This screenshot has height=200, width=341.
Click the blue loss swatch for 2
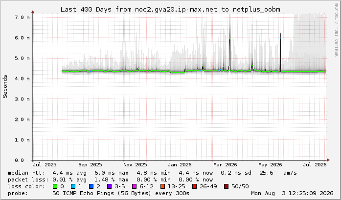click(x=91, y=186)
